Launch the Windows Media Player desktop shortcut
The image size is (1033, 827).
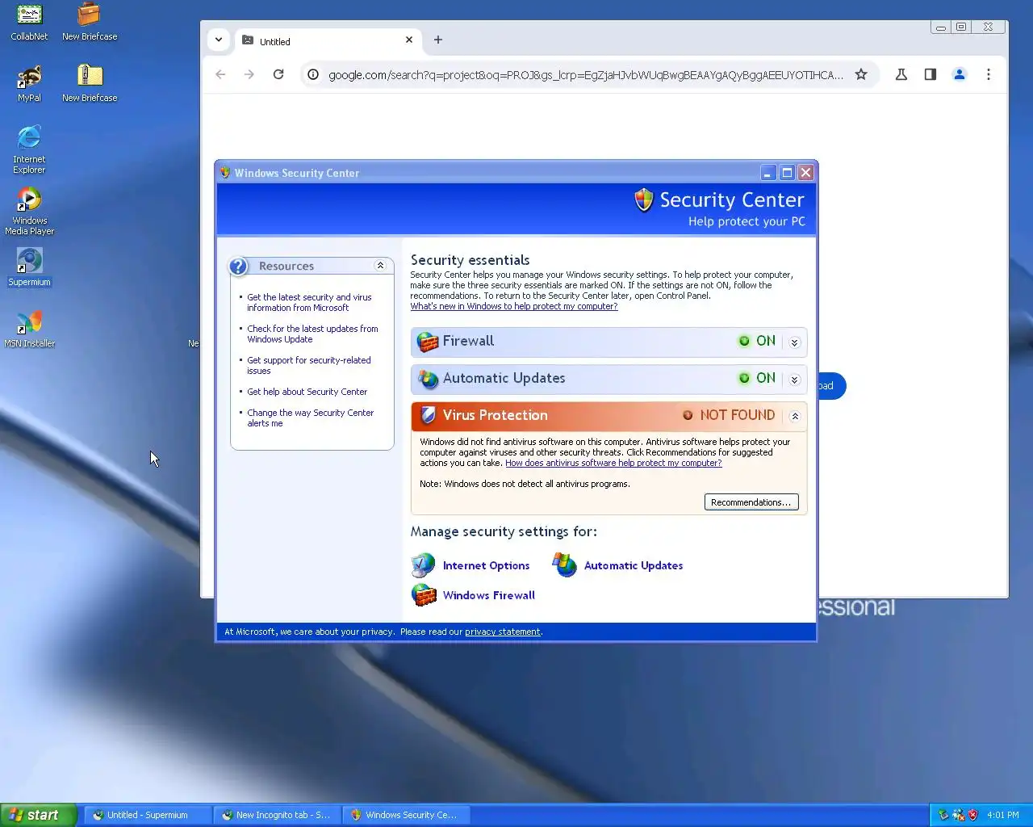[x=29, y=211]
